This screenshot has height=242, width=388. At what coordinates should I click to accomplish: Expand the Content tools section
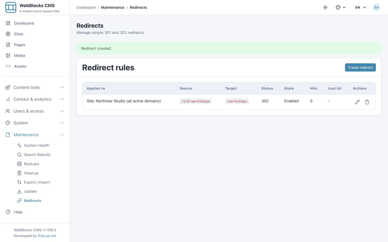pos(35,87)
